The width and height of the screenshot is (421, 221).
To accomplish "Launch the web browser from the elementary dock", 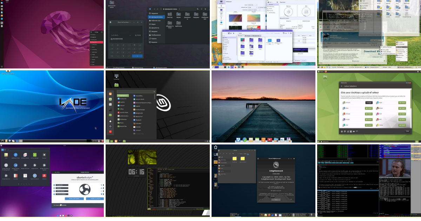I will pos(245,140).
